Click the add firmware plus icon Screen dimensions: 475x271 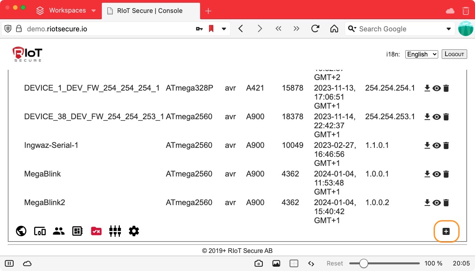pyautogui.click(x=446, y=231)
